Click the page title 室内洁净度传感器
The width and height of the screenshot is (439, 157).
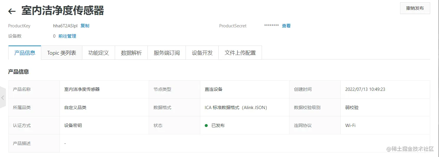point(63,11)
